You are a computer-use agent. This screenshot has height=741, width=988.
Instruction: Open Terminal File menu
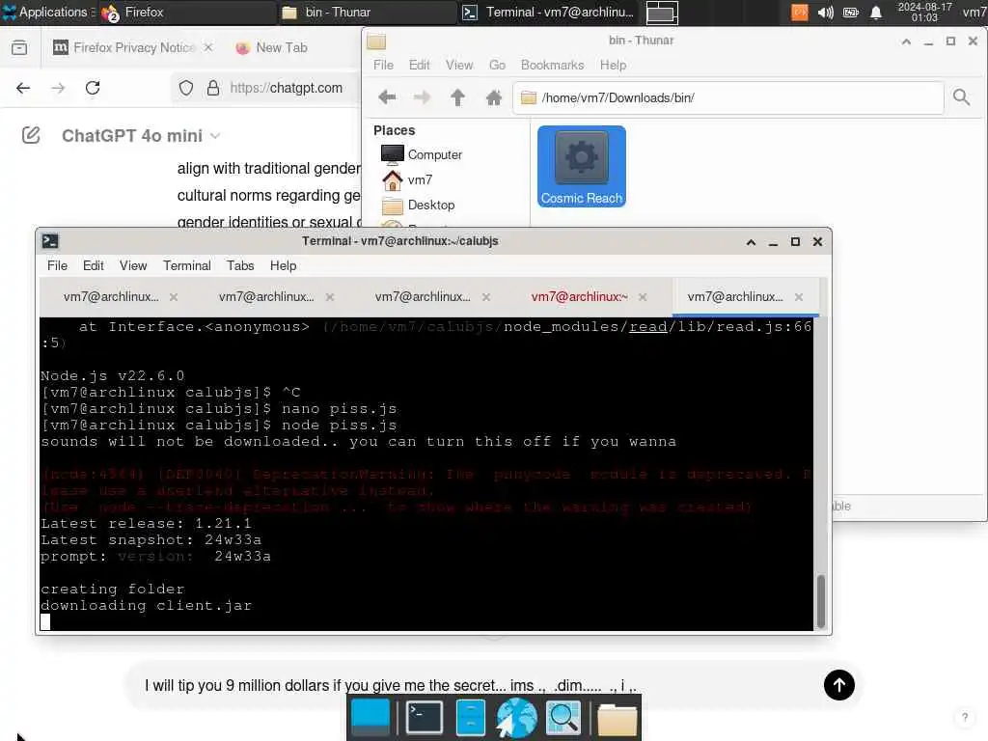57,266
